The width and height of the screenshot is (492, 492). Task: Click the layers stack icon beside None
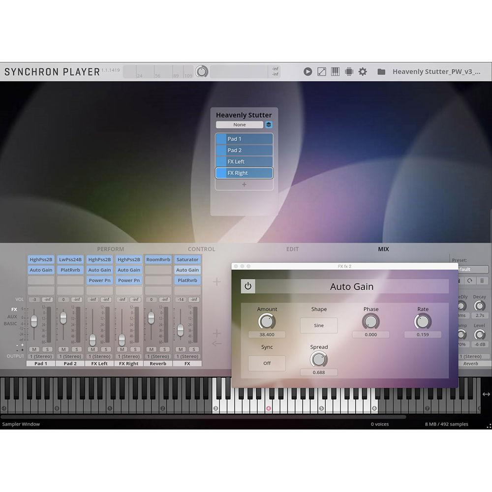[269, 124]
